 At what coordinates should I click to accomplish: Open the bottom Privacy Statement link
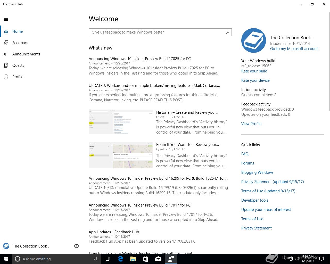257,228
